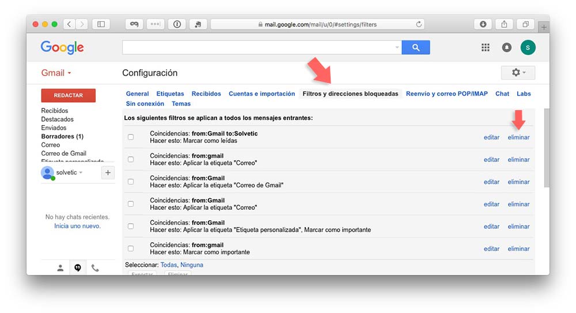Click the blue Google search button
Viewport: 576px width, 313px height.
pos(416,47)
